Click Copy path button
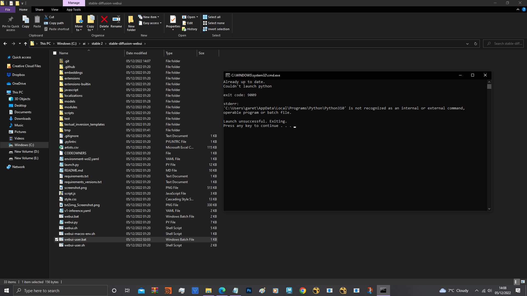This screenshot has height=296, width=527. 54,23
